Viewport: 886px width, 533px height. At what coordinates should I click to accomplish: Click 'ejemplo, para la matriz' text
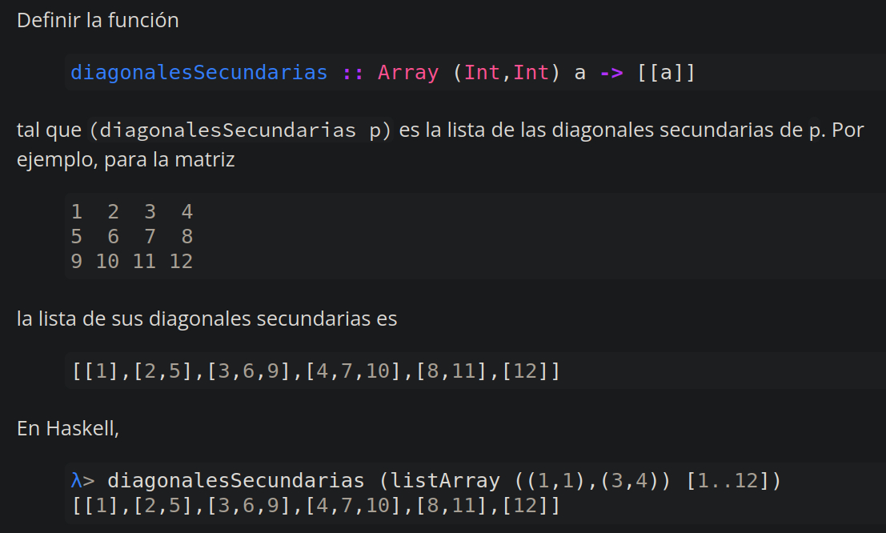tap(126, 159)
